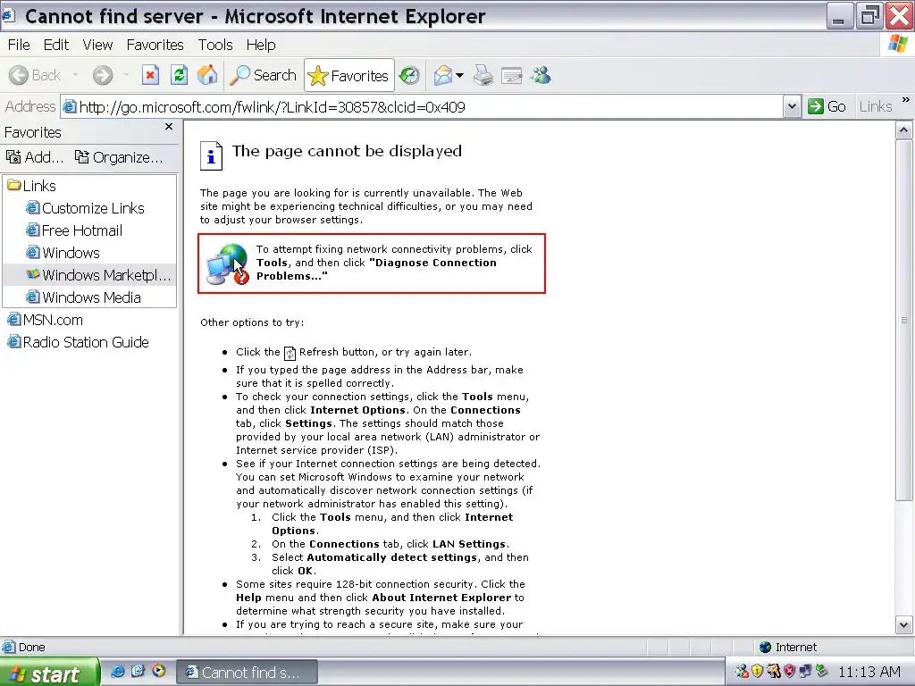Click the system clock 11:13 AM
Screen dimensions: 915x686
(869, 672)
